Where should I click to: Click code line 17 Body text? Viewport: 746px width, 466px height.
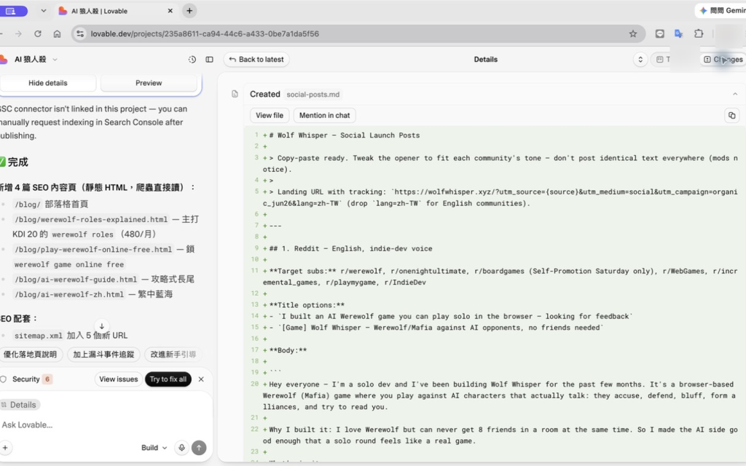[288, 350]
